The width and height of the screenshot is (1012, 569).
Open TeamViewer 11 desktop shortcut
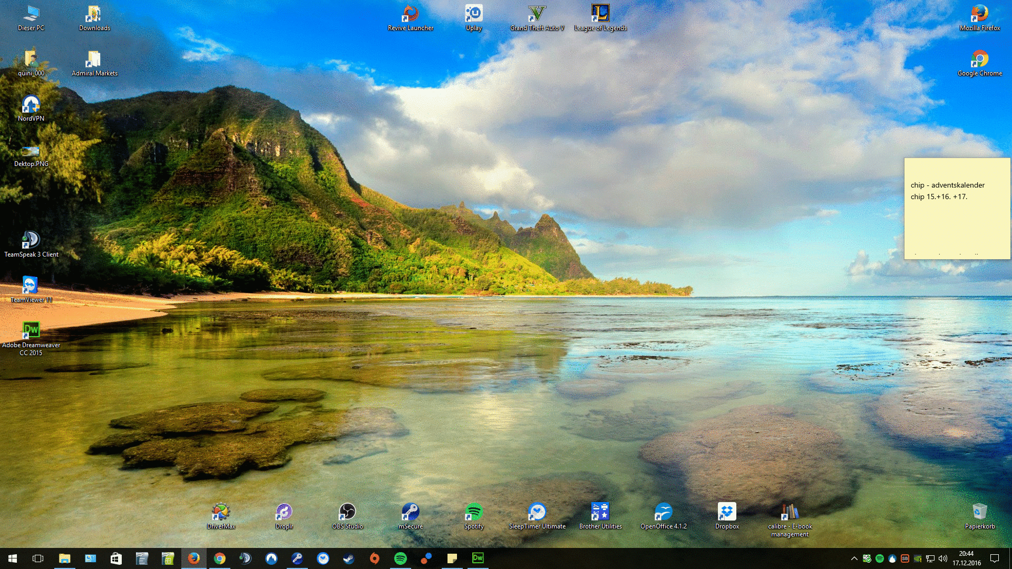(31, 290)
